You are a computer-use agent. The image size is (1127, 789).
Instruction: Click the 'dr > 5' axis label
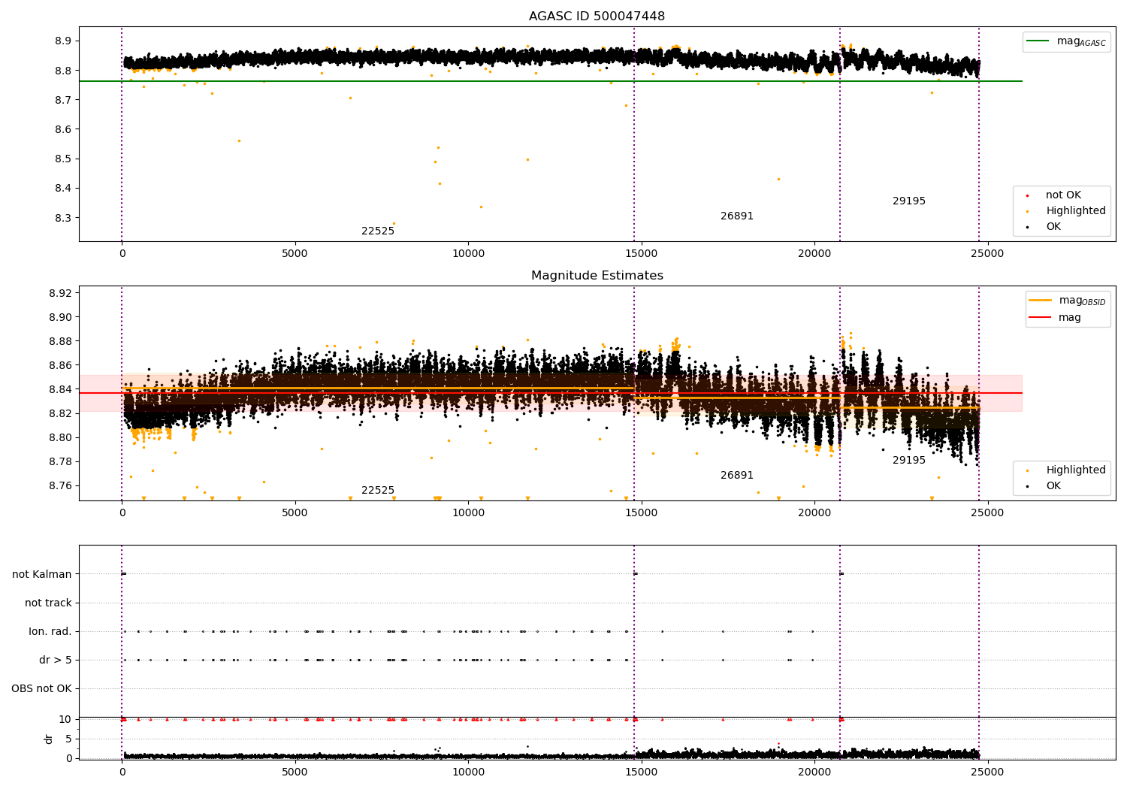pyautogui.click(x=56, y=660)
